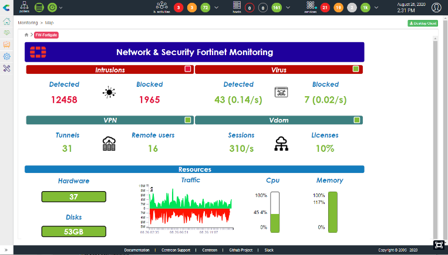Click the green latency status icon

(x=52, y=8)
